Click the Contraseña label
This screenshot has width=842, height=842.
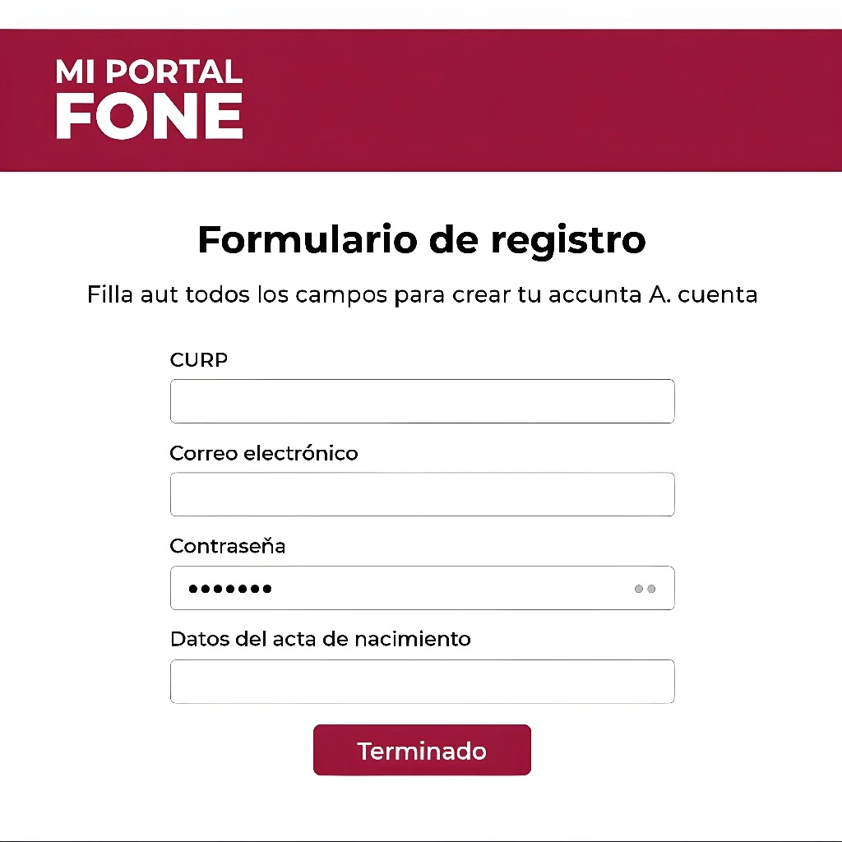pyautogui.click(x=227, y=546)
